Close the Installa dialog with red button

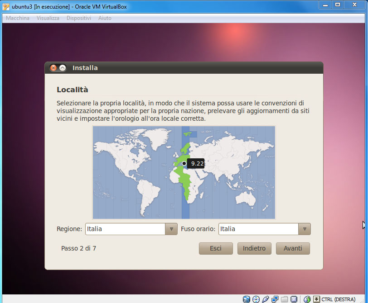53,68
